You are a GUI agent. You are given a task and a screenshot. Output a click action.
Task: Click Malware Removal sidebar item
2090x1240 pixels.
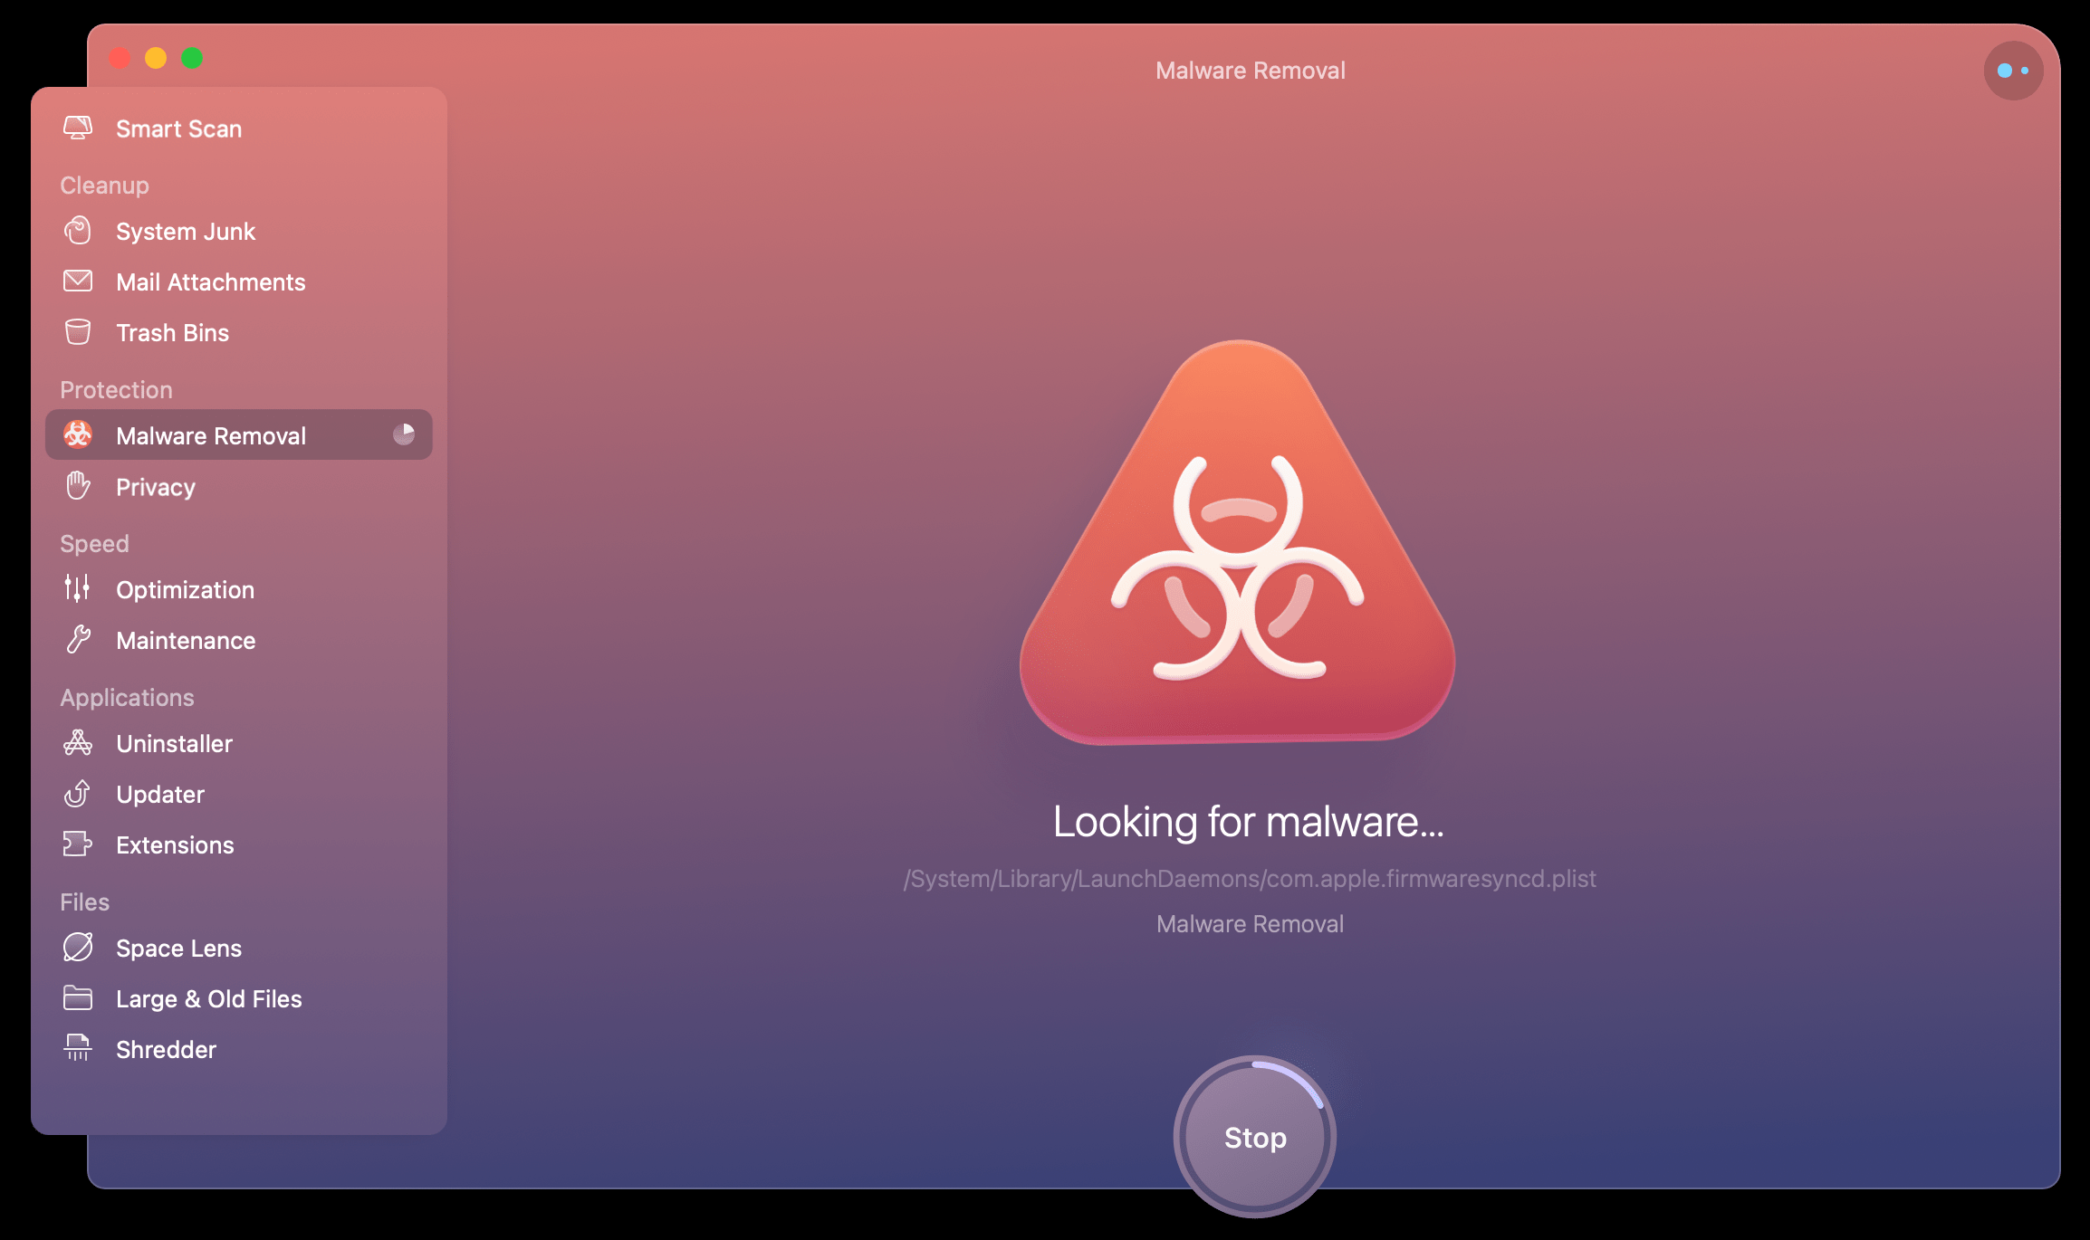[x=241, y=435]
